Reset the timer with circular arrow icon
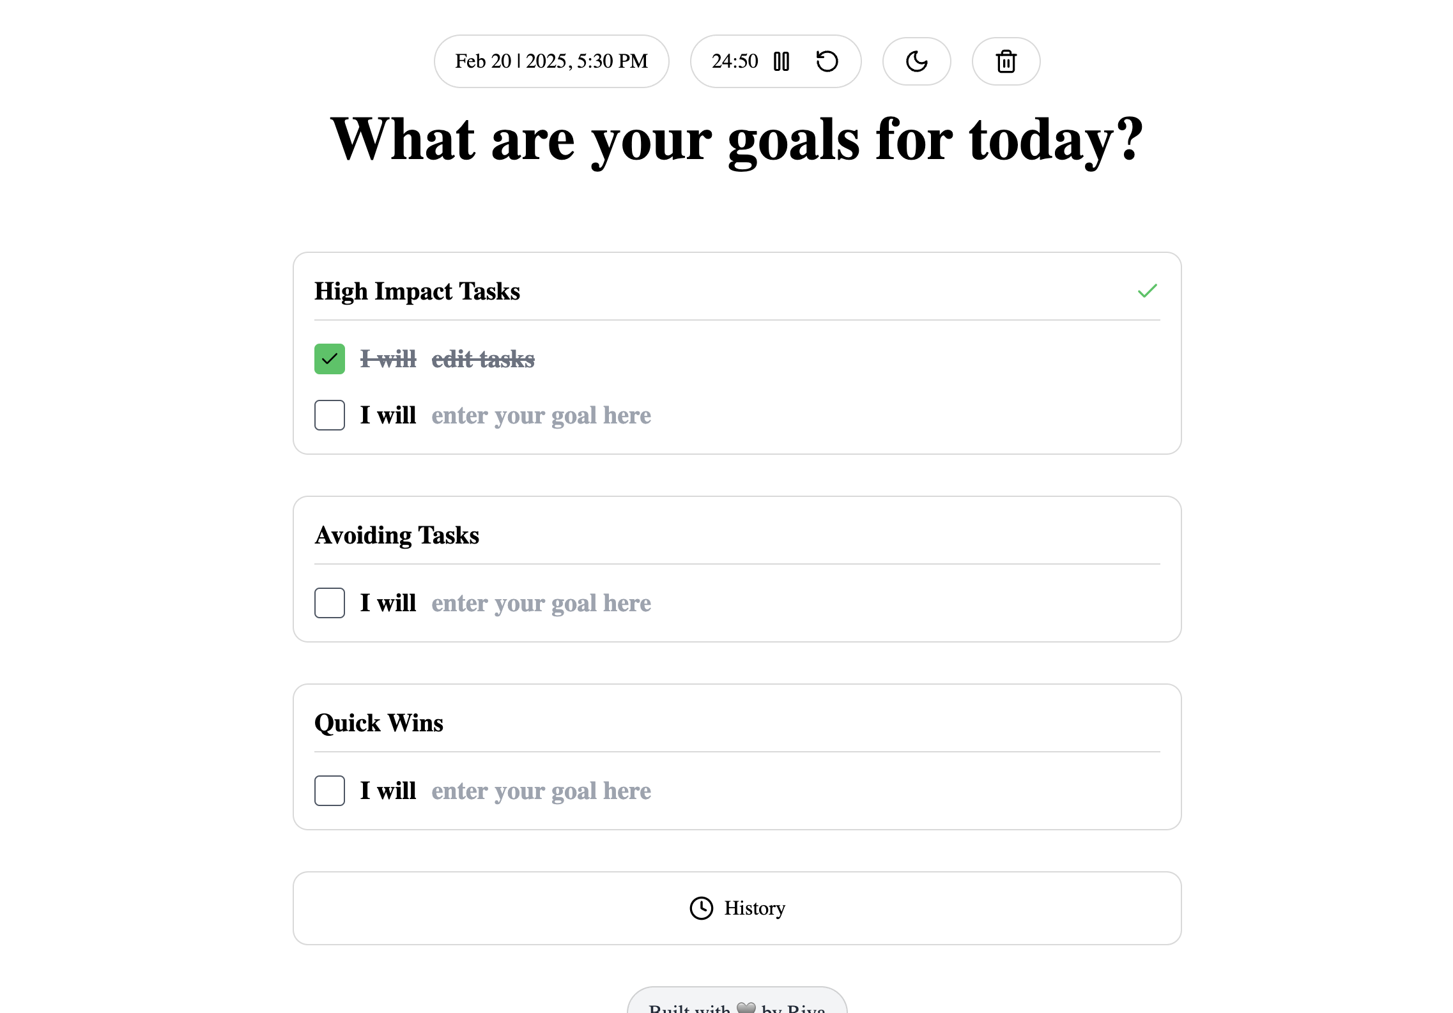The height and width of the screenshot is (1013, 1453). coord(827,61)
